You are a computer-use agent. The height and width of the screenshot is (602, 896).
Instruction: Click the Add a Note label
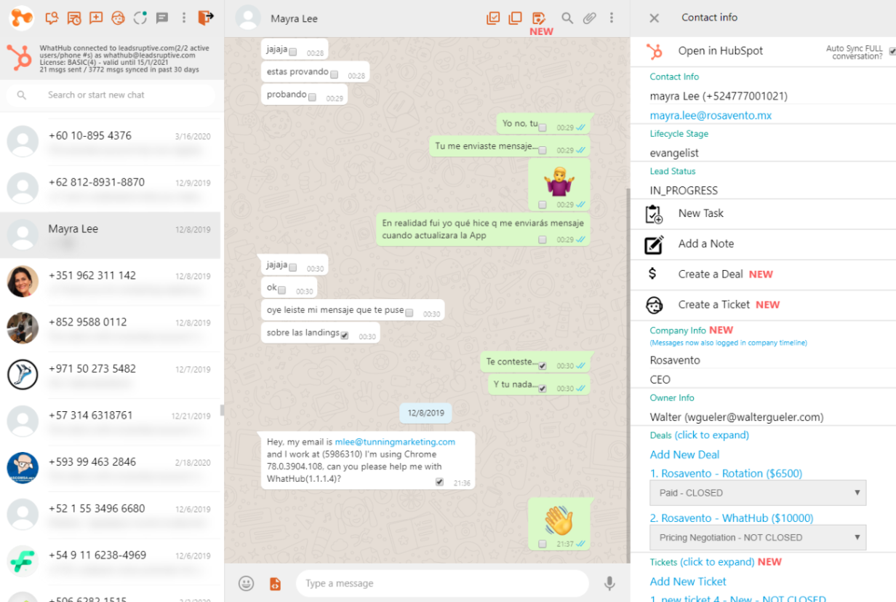pos(706,244)
